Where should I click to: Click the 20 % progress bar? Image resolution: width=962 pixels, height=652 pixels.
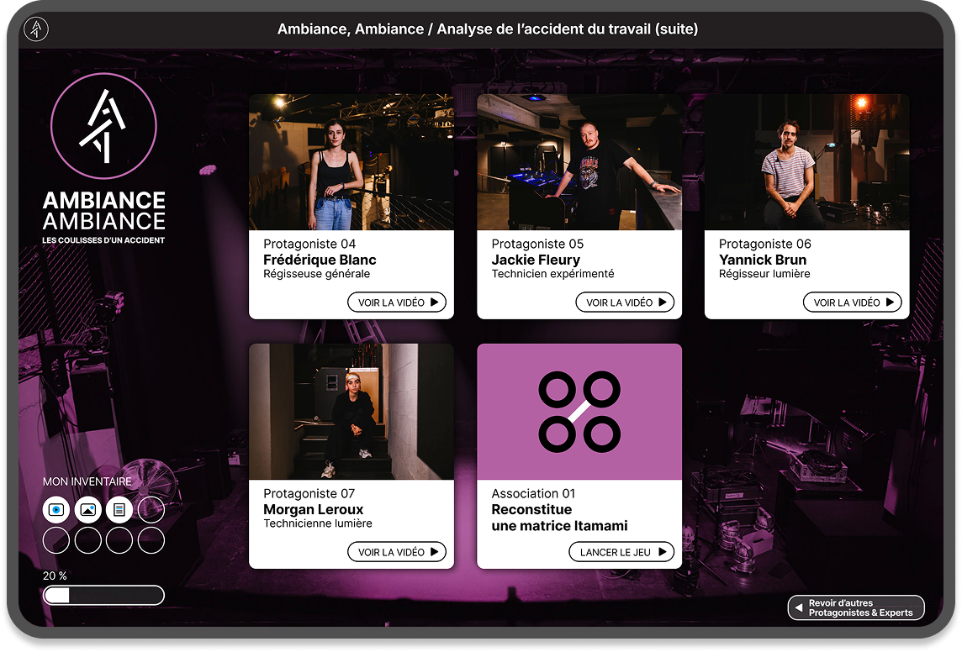(103, 595)
